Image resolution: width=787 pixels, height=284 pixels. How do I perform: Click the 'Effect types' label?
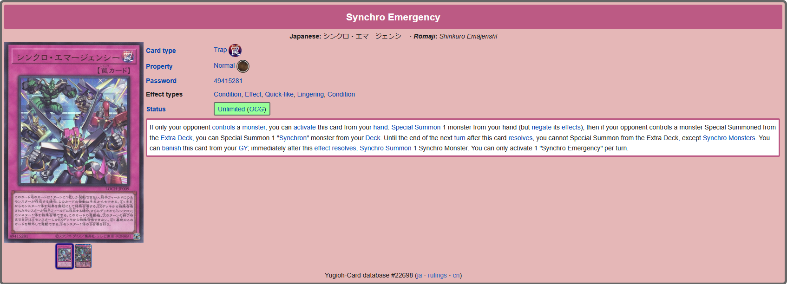pos(164,94)
